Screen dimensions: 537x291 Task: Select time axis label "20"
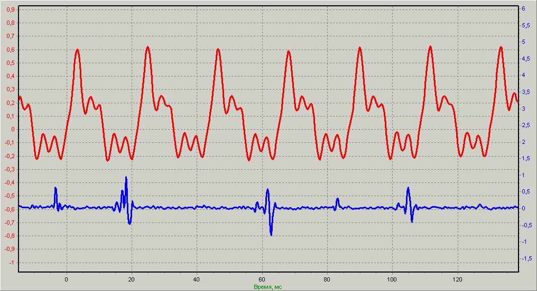(x=132, y=279)
